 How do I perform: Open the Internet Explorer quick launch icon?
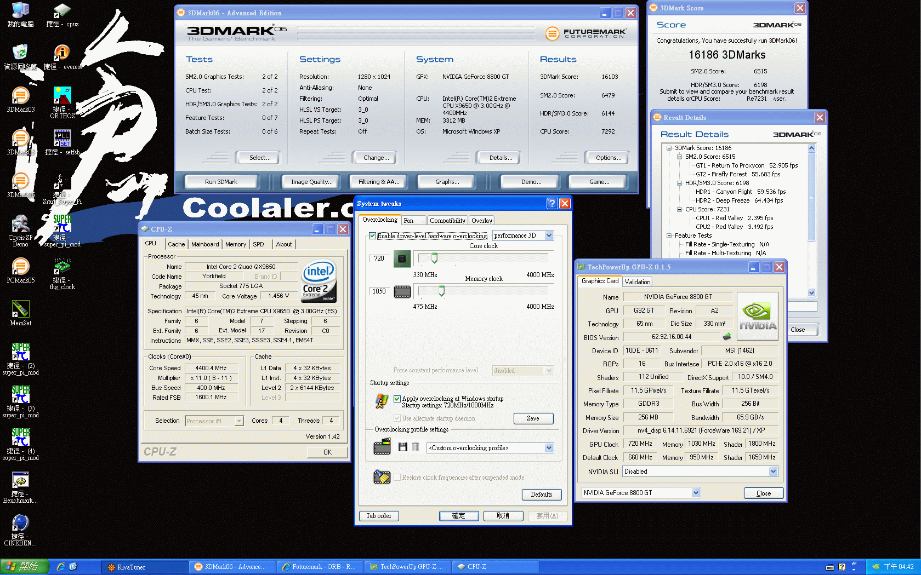click(x=61, y=567)
